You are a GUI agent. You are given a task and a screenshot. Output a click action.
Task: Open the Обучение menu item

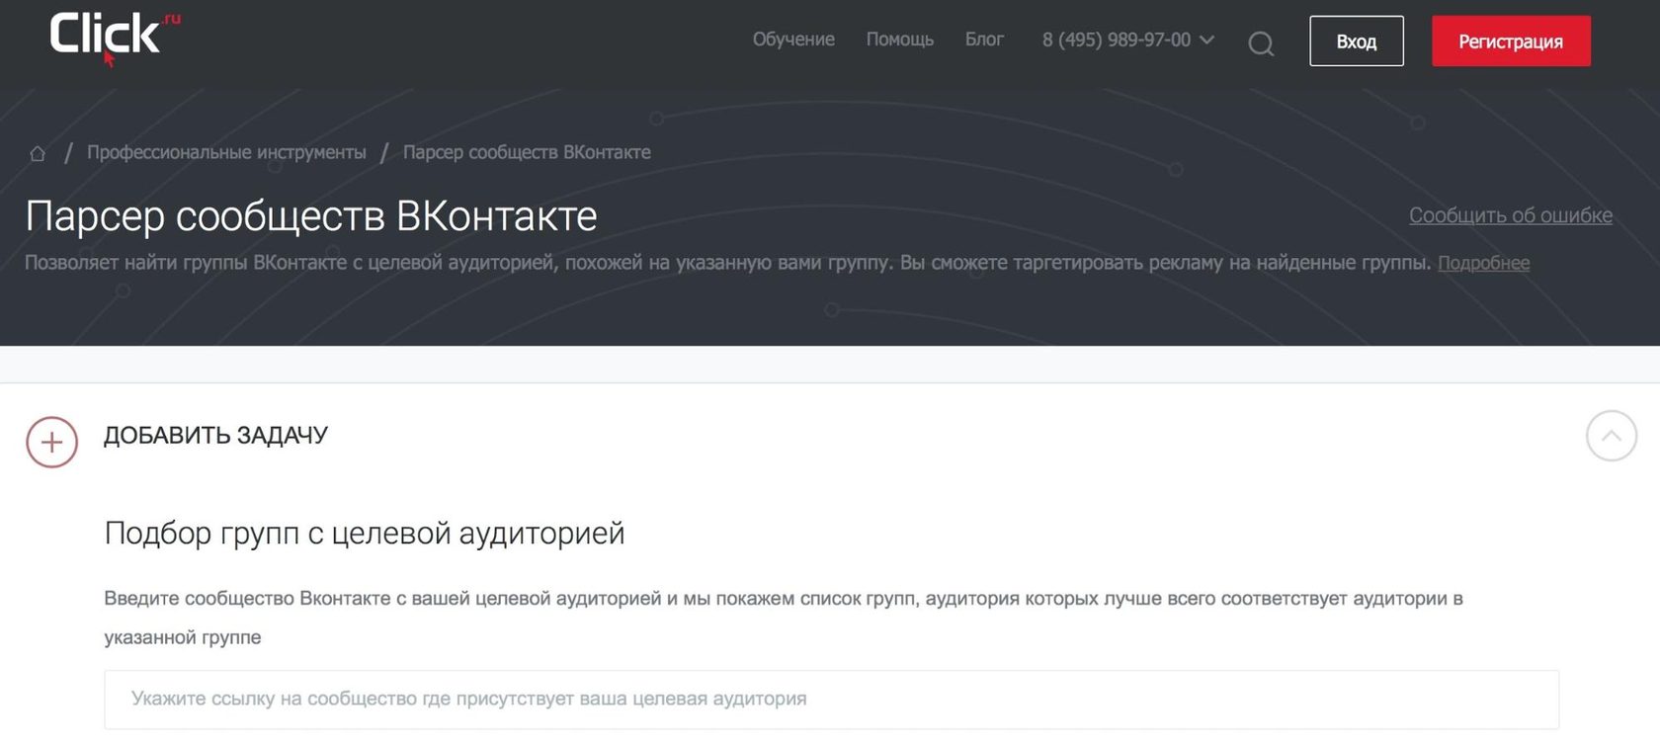pyautogui.click(x=793, y=40)
